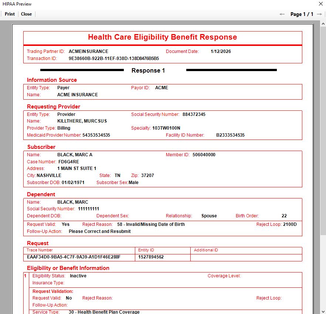Close the HIPAA Preview window
The width and height of the screenshot is (326, 314).
(x=320, y=4)
